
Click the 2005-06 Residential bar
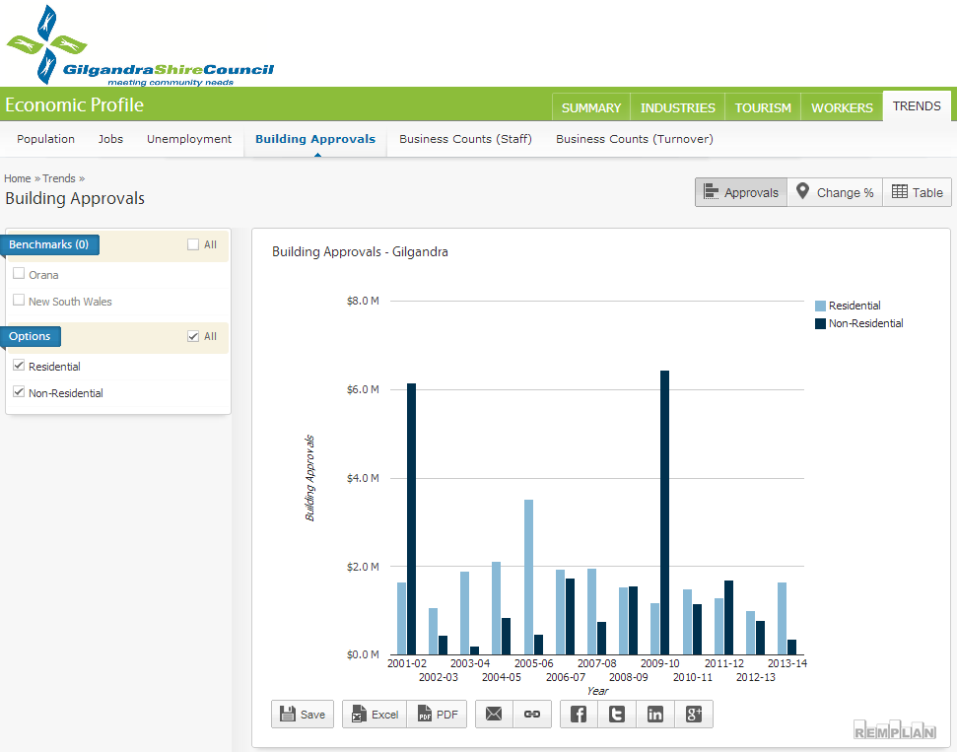[528, 578]
